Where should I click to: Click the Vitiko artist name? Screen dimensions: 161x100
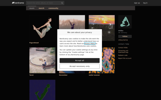(x=121, y=31)
